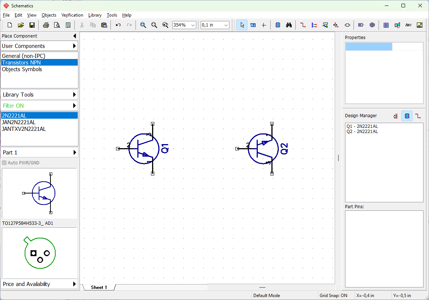Open the Verification menu
The width and height of the screenshot is (429, 300).
pyautogui.click(x=72, y=15)
